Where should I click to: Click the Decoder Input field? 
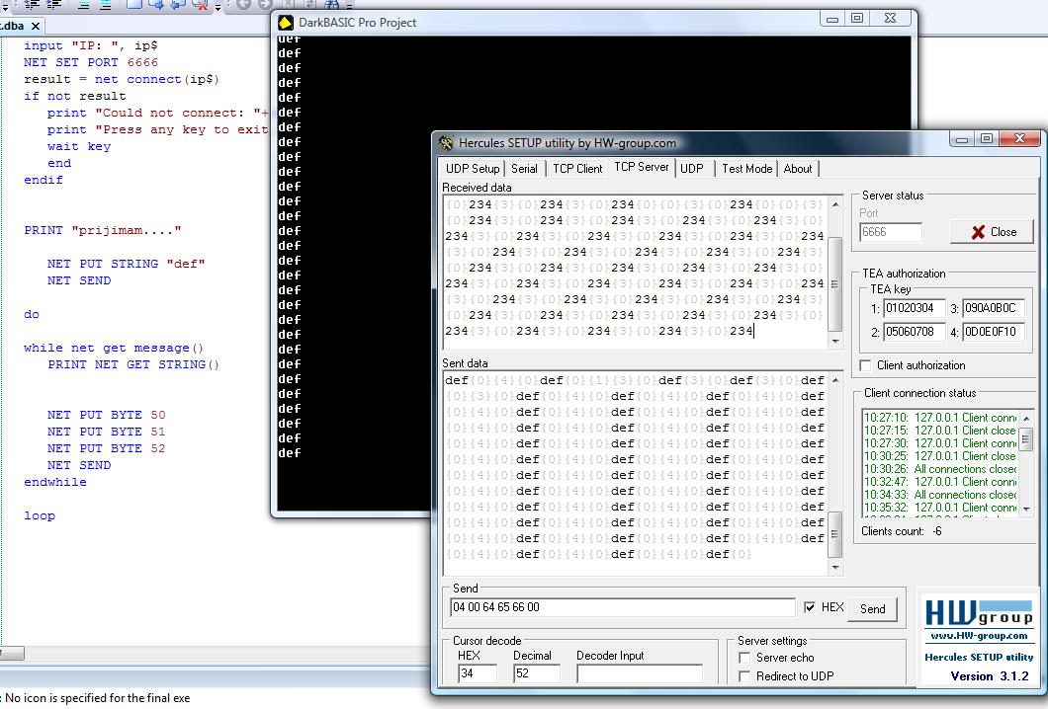tap(639, 673)
